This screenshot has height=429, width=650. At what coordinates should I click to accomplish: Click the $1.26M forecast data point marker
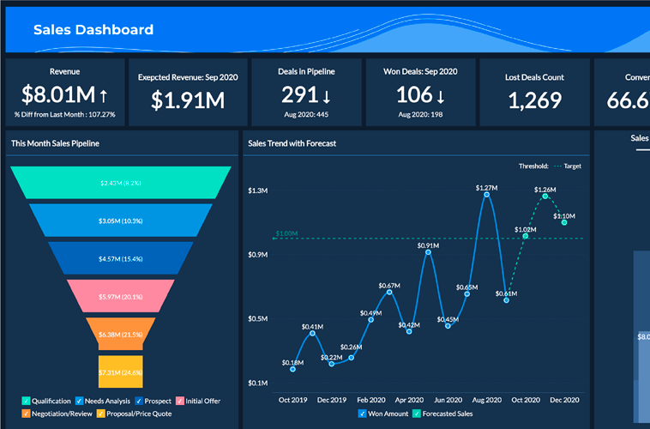pos(545,196)
